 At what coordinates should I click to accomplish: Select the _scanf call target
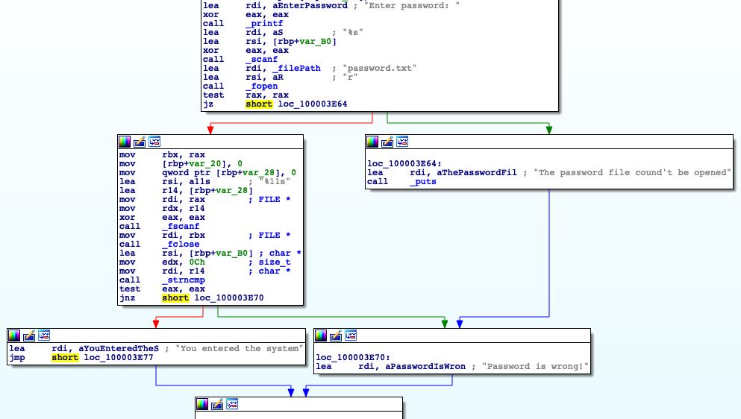point(261,60)
